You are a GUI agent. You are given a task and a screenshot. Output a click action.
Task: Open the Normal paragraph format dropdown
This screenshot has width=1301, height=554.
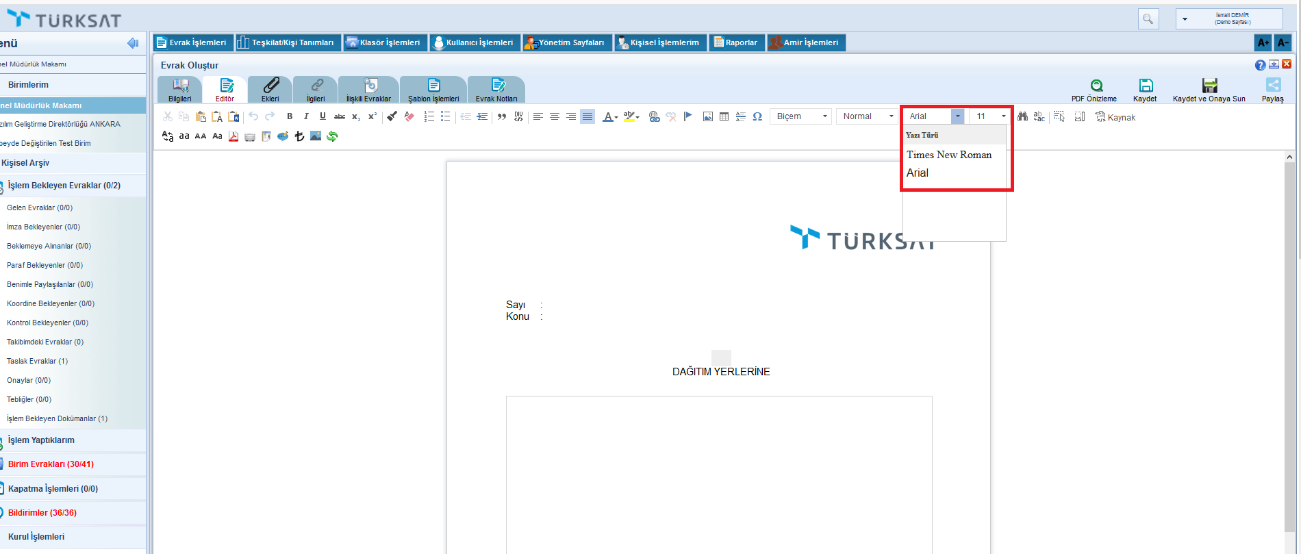tap(867, 116)
